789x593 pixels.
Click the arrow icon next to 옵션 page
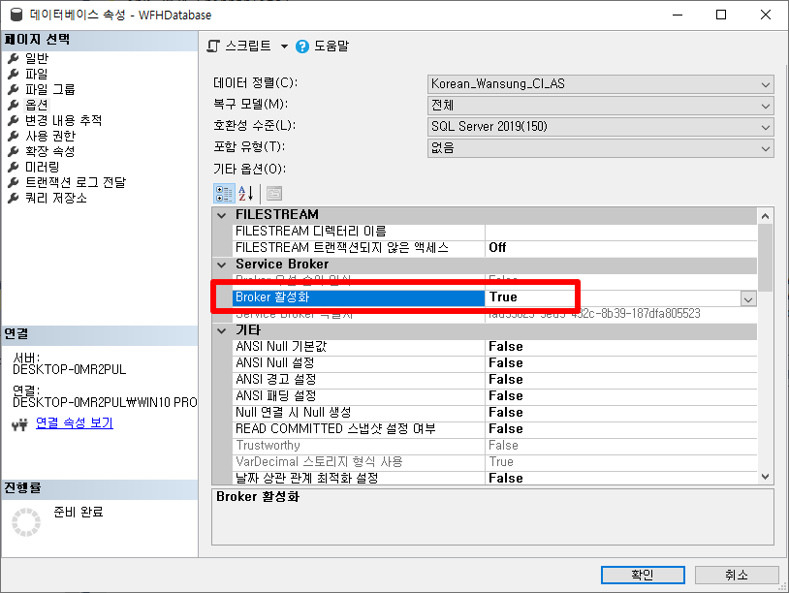click(x=12, y=104)
